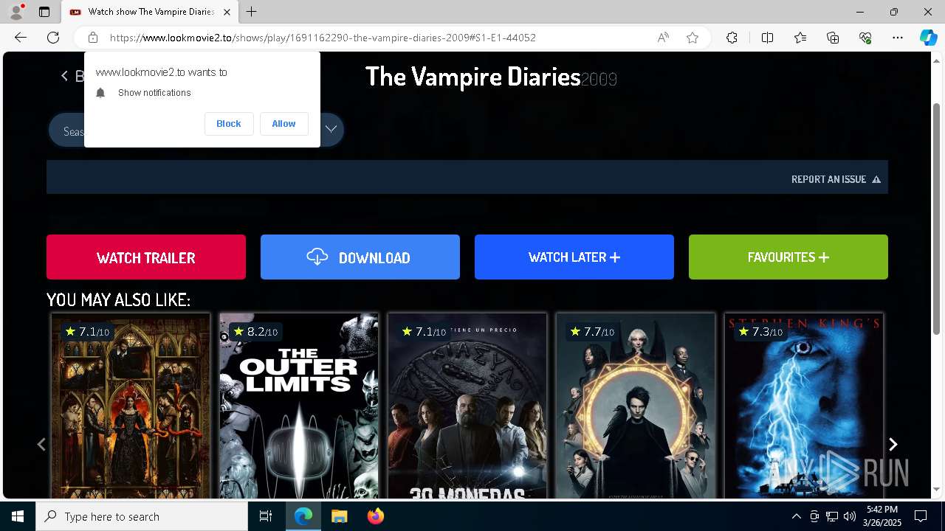Launch Copilot sidebar icon
The width and height of the screenshot is (945, 531).
pos(928,38)
